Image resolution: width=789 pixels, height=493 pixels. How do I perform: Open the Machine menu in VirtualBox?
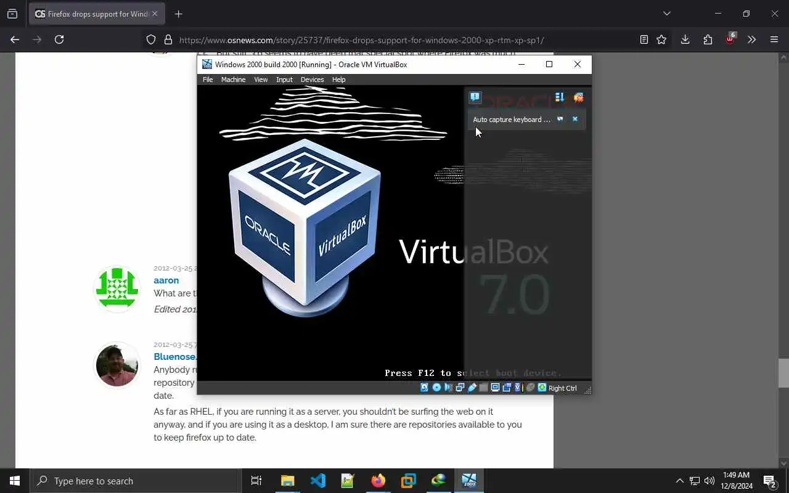(x=233, y=79)
